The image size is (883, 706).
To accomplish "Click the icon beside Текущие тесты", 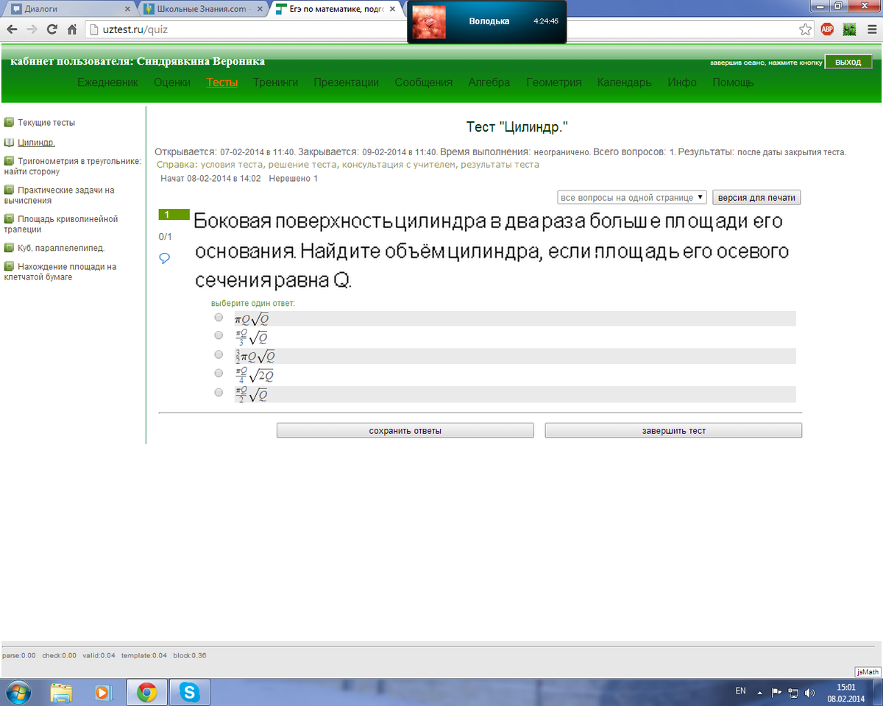I will [9, 122].
